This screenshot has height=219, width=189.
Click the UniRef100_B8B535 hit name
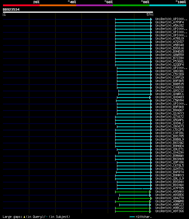pyautogui.click(x=170, y=84)
